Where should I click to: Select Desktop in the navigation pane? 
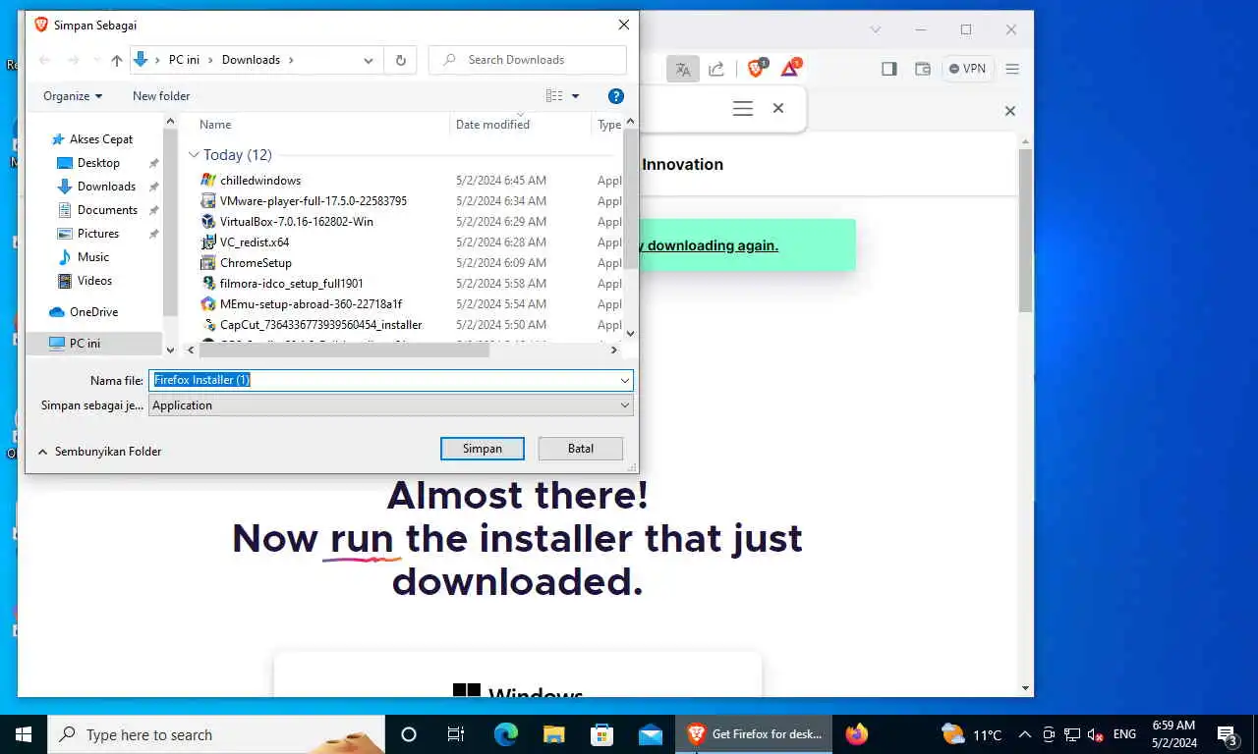coord(98,163)
